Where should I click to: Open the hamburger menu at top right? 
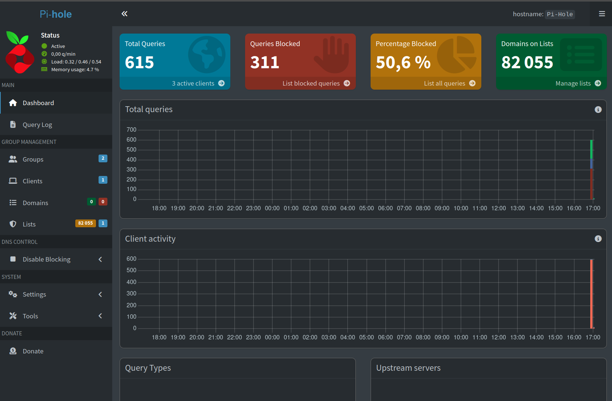(x=602, y=14)
